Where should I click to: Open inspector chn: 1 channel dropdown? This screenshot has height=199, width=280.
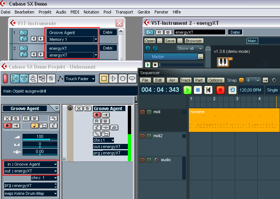point(44,178)
